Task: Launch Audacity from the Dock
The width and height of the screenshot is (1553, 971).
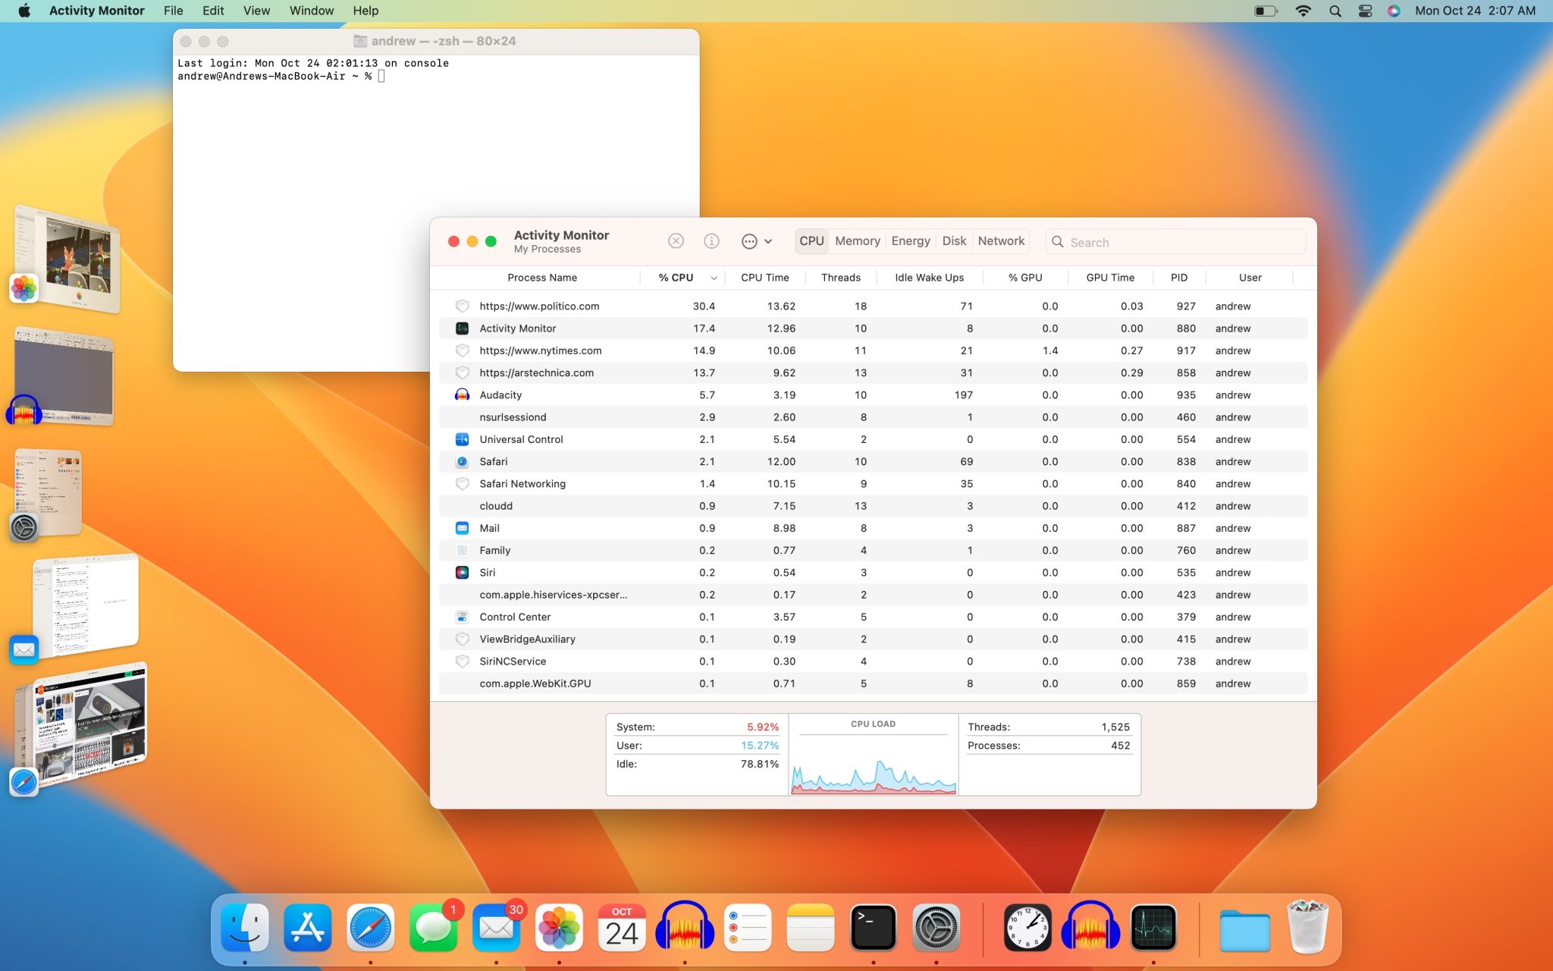Action: point(685,927)
